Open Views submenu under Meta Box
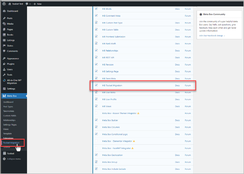Image resolution: width=244 pixels, height=174 pixels. click(6, 129)
